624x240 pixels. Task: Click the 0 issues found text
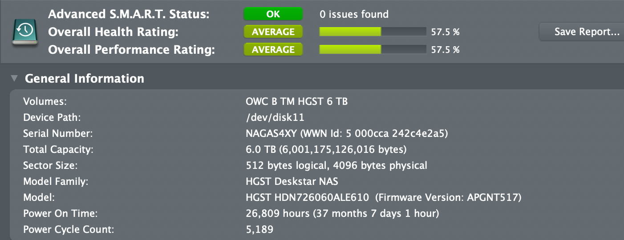click(x=354, y=14)
